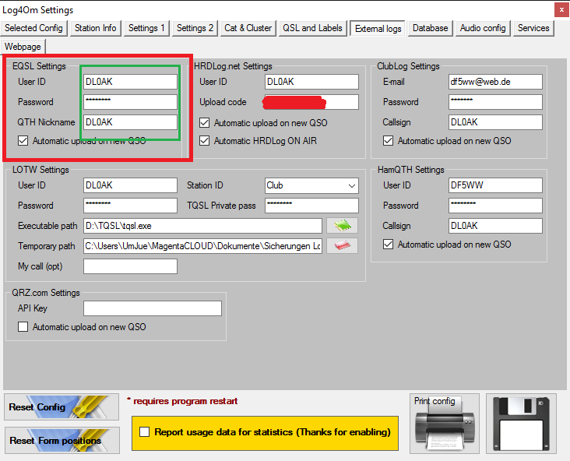This screenshot has width=570, height=461.
Task: Click the 'HRDLog.net Settings' group label
Action: pyautogui.click(x=233, y=66)
